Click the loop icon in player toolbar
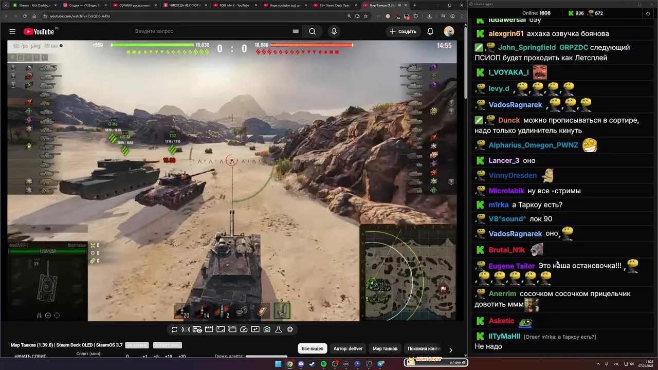Image resolution: width=658 pixels, height=370 pixels. [174, 329]
